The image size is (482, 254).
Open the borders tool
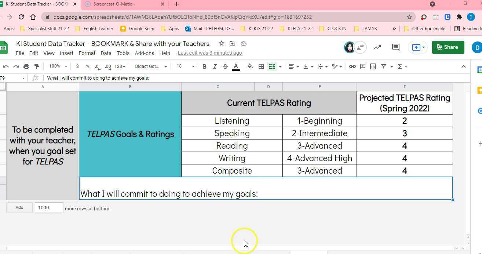pyautogui.click(x=261, y=66)
